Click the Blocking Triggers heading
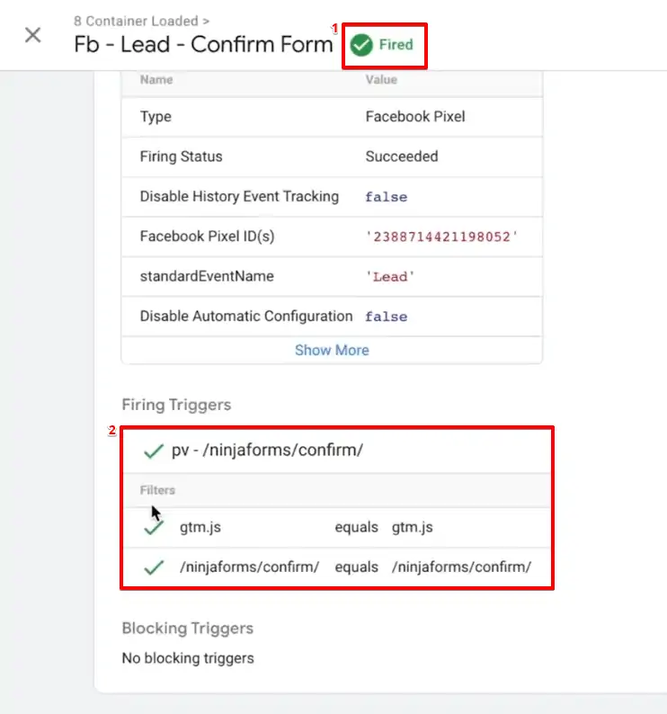This screenshot has height=714, width=667. [188, 629]
